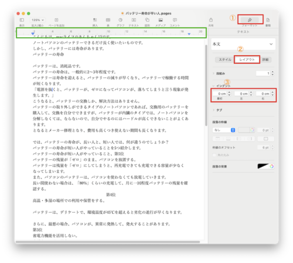
Task: Click the columns count field showing 1
Action: 263,73
